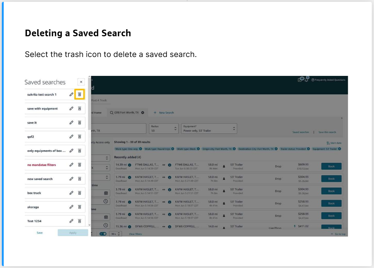Open a New Search tab
This screenshot has height=268, width=374.
click(164, 113)
